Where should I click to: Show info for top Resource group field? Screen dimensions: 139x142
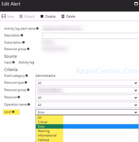click(x=28, y=49)
